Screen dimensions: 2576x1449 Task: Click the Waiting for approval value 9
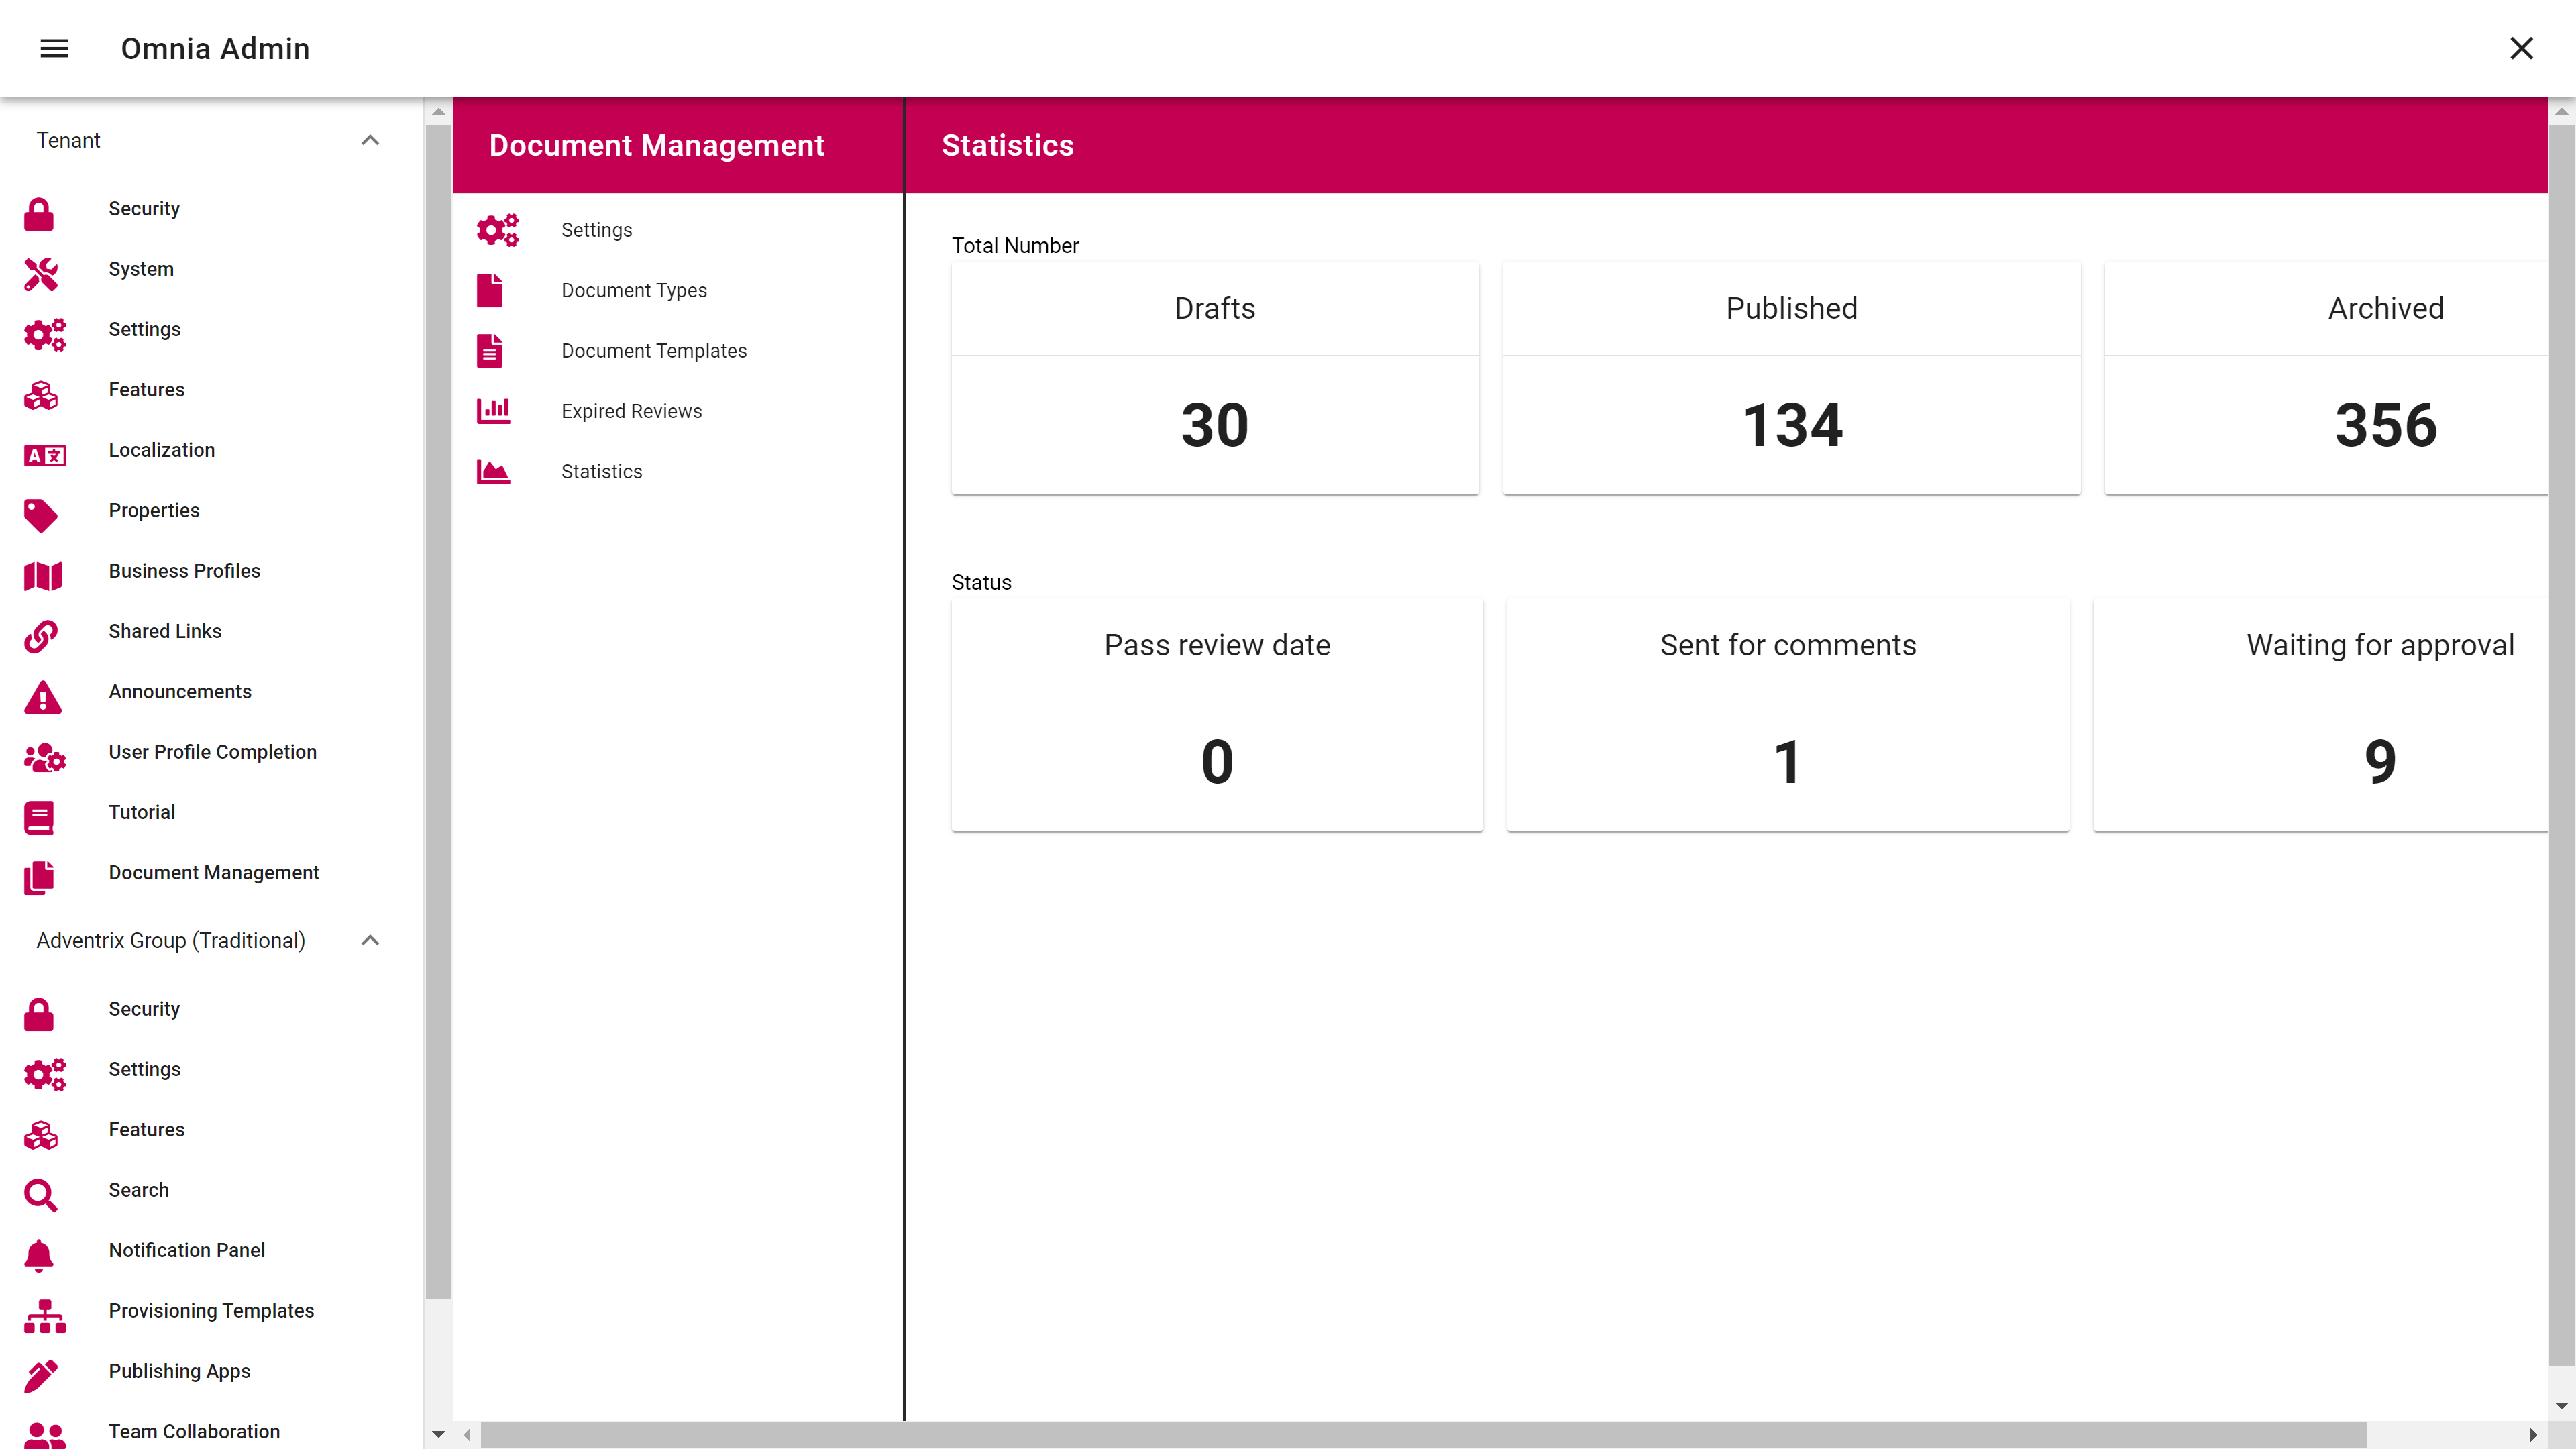tap(2380, 762)
